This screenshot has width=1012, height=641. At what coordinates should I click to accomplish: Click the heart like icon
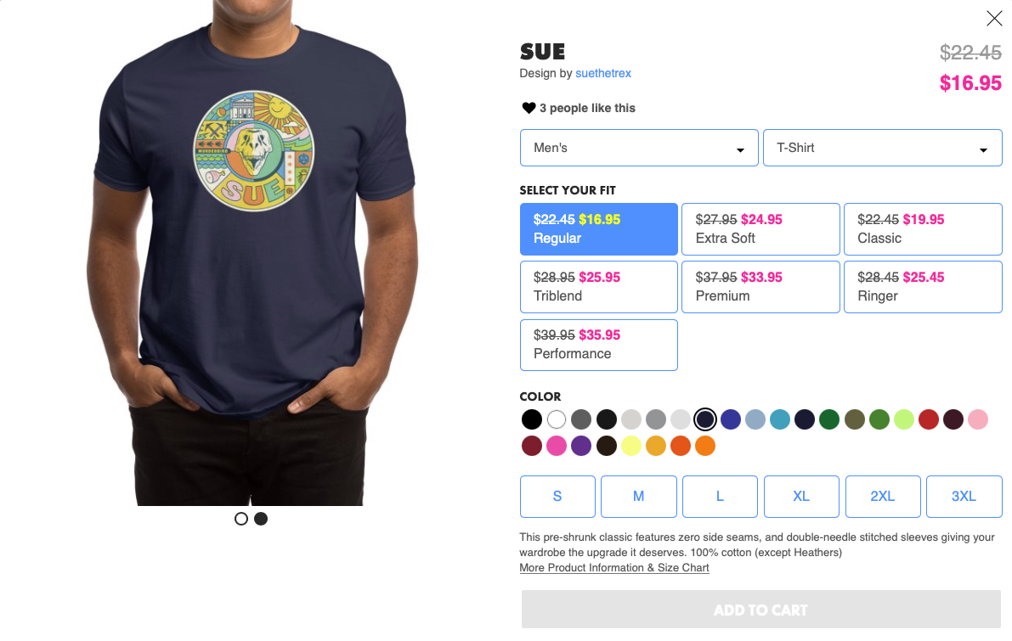(529, 108)
